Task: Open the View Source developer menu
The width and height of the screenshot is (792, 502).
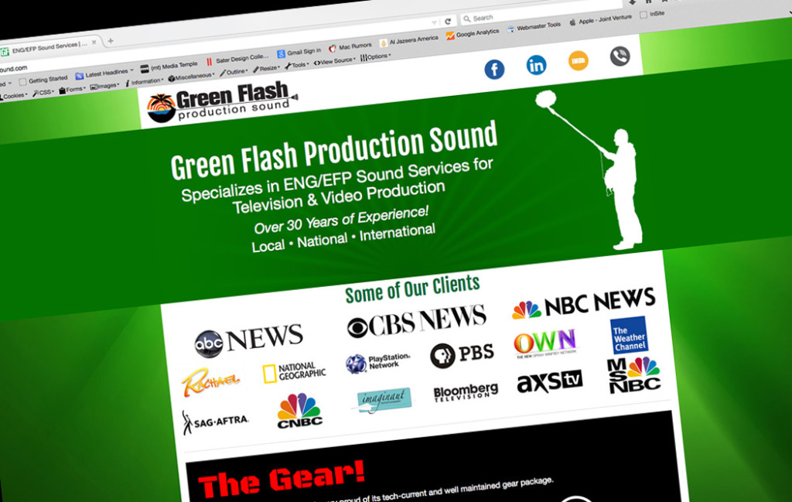Action: pos(334,60)
